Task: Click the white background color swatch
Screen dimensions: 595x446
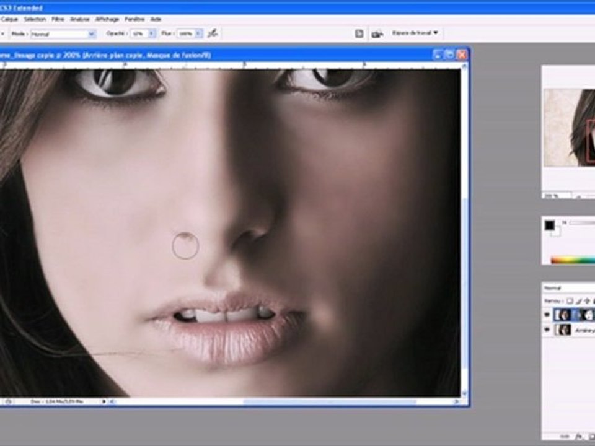Action: [557, 232]
